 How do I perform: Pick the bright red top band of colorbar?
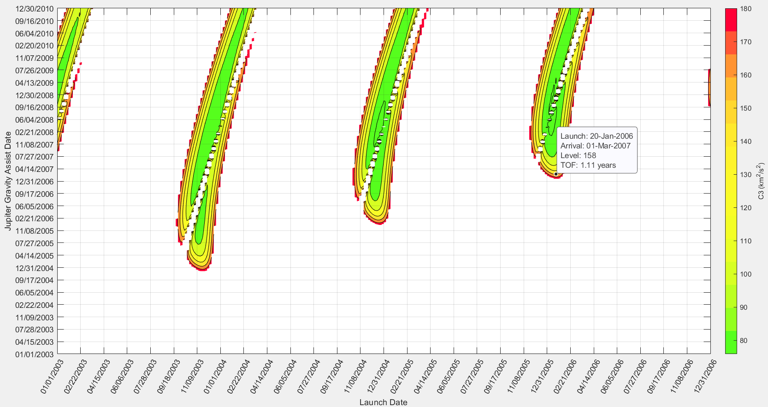click(x=731, y=20)
